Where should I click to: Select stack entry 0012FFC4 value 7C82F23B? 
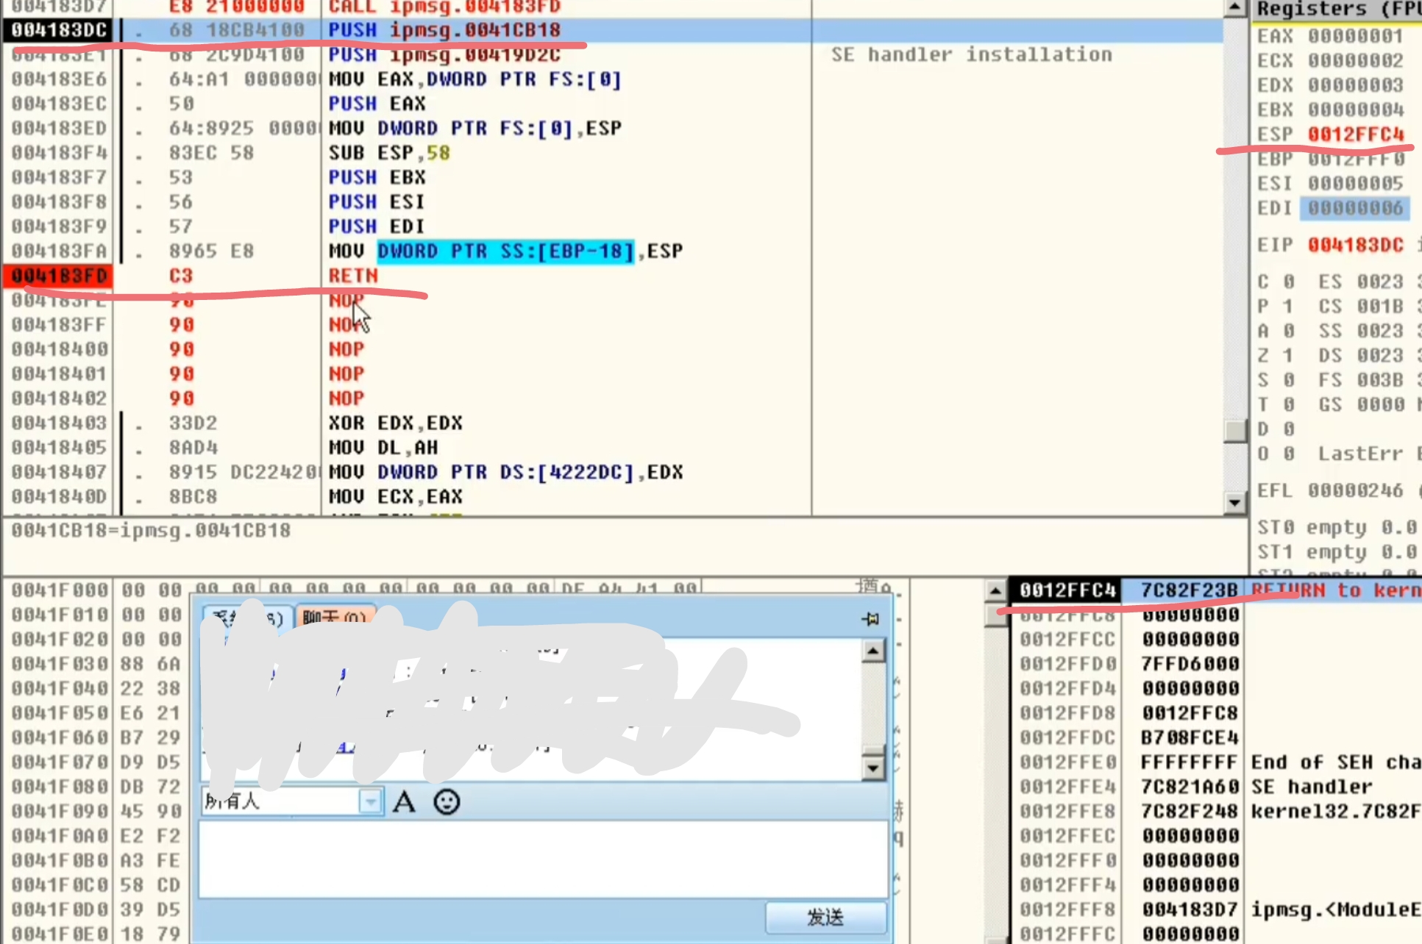pyautogui.click(x=1190, y=590)
